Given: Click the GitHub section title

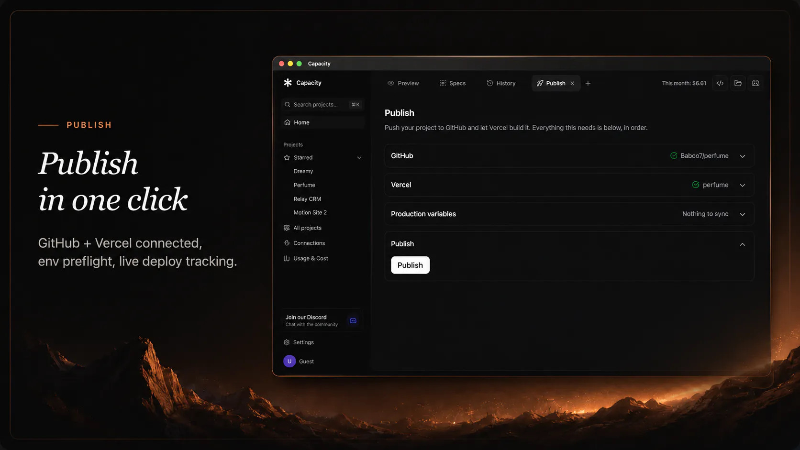Looking at the screenshot, I should click(402, 155).
